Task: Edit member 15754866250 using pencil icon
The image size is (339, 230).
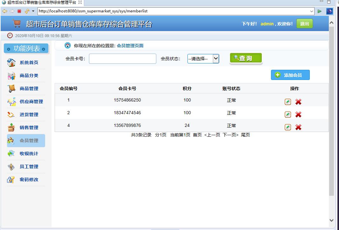Action: [x=288, y=102]
